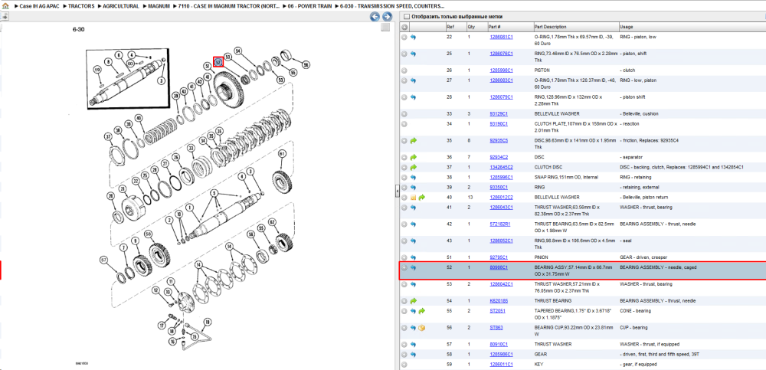Open AGRICULTURAL breadcrumb item
Image resolution: width=766 pixels, height=370 pixels.
pos(121,6)
